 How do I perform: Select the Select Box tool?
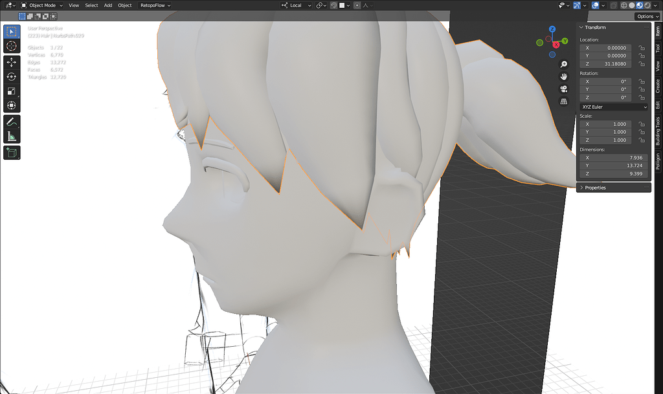[x=12, y=32]
